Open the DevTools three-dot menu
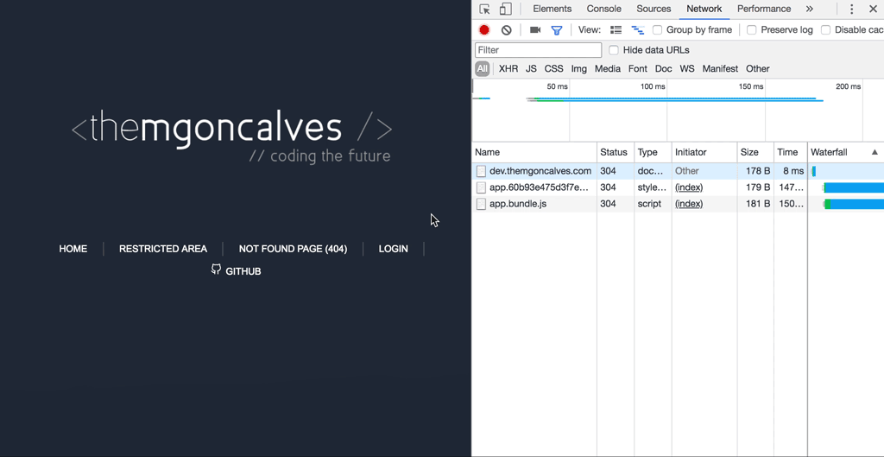884x457 pixels. coord(852,9)
